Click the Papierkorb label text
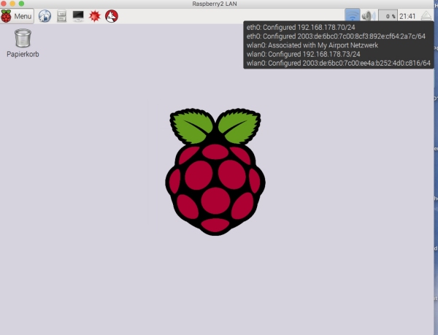The image size is (438, 335). pyautogui.click(x=23, y=55)
